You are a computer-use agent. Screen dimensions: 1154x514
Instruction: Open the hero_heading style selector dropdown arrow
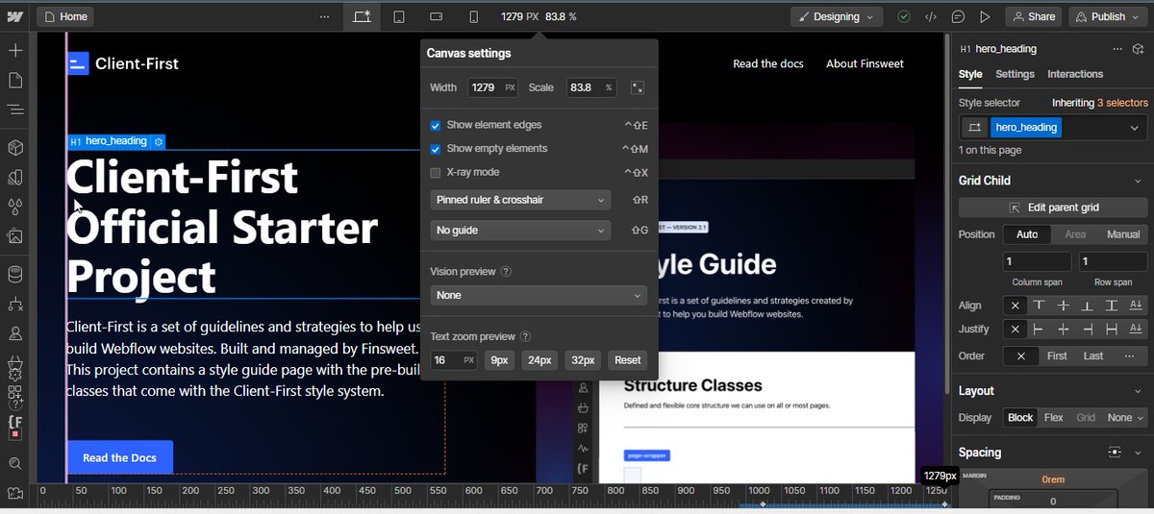click(x=1137, y=127)
